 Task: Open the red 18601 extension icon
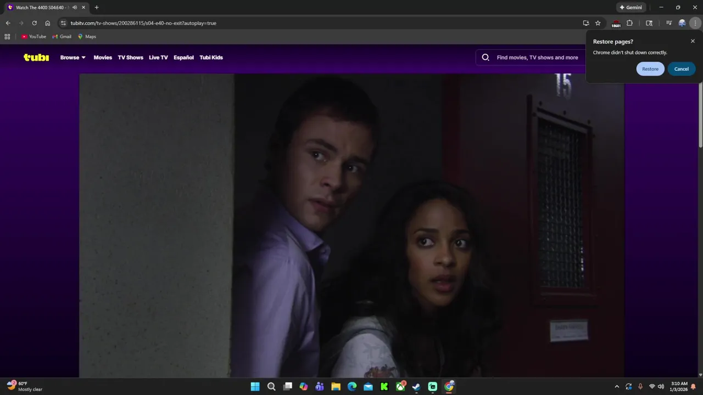point(616,24)
